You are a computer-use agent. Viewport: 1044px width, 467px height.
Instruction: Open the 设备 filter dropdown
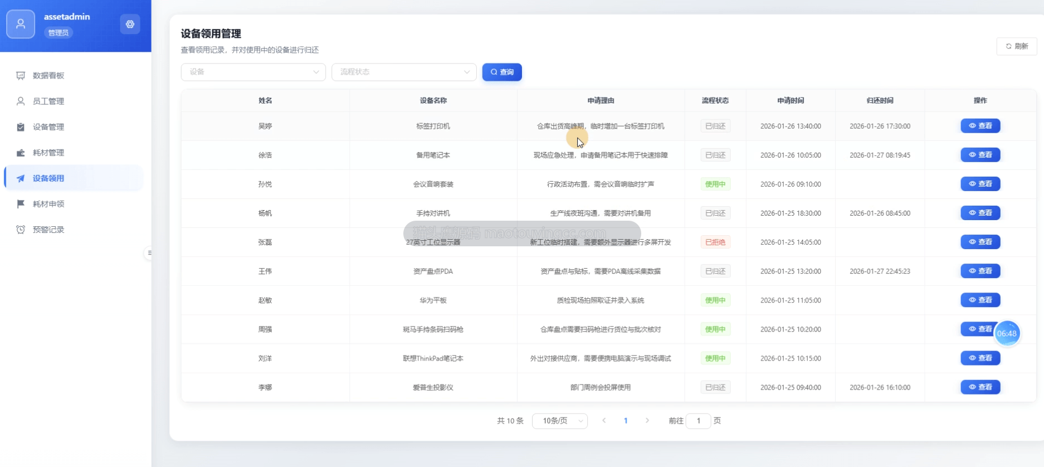tap(253, 72)
